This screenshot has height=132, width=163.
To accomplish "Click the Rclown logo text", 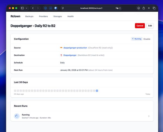I will [x=15, y=16].
